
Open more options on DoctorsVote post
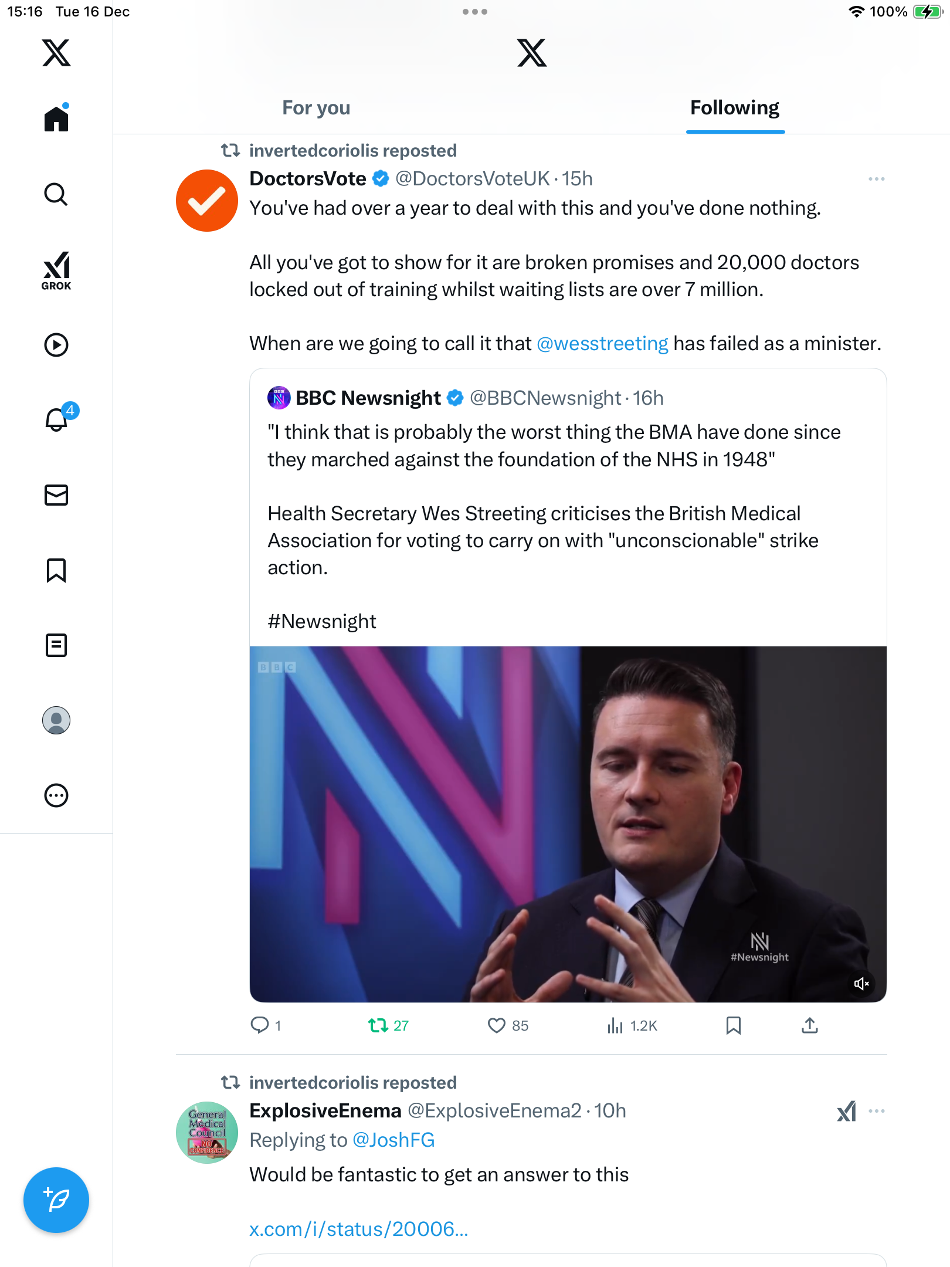point(876,179)
